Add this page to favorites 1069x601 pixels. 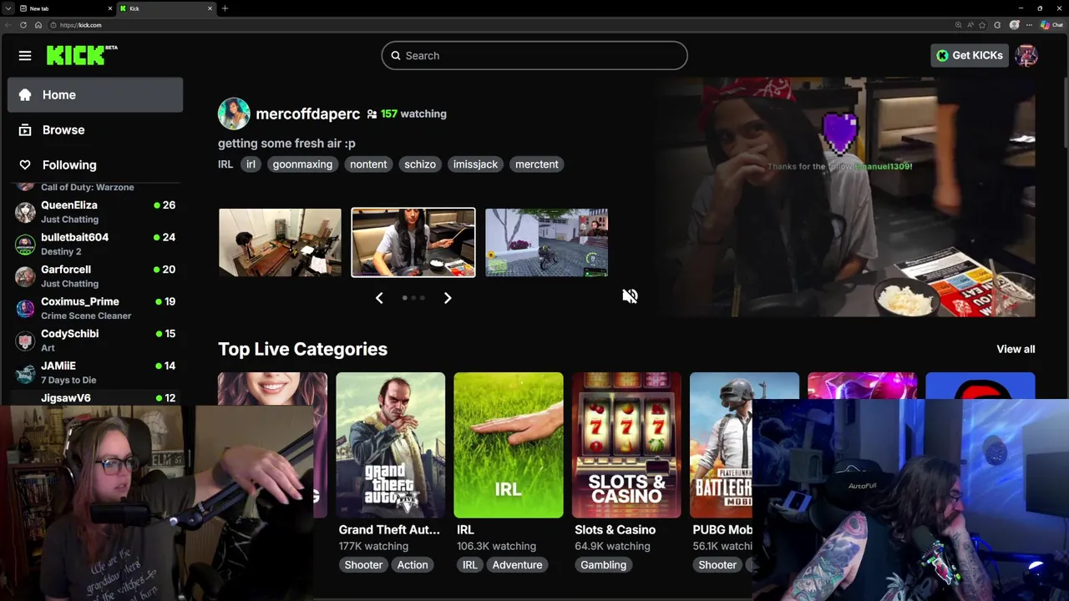coord(982,25)
